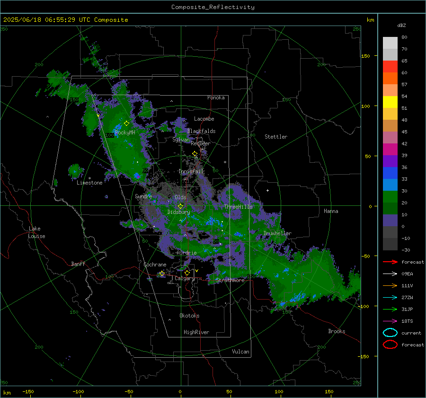Select the Sundre map label

[143, 196]
